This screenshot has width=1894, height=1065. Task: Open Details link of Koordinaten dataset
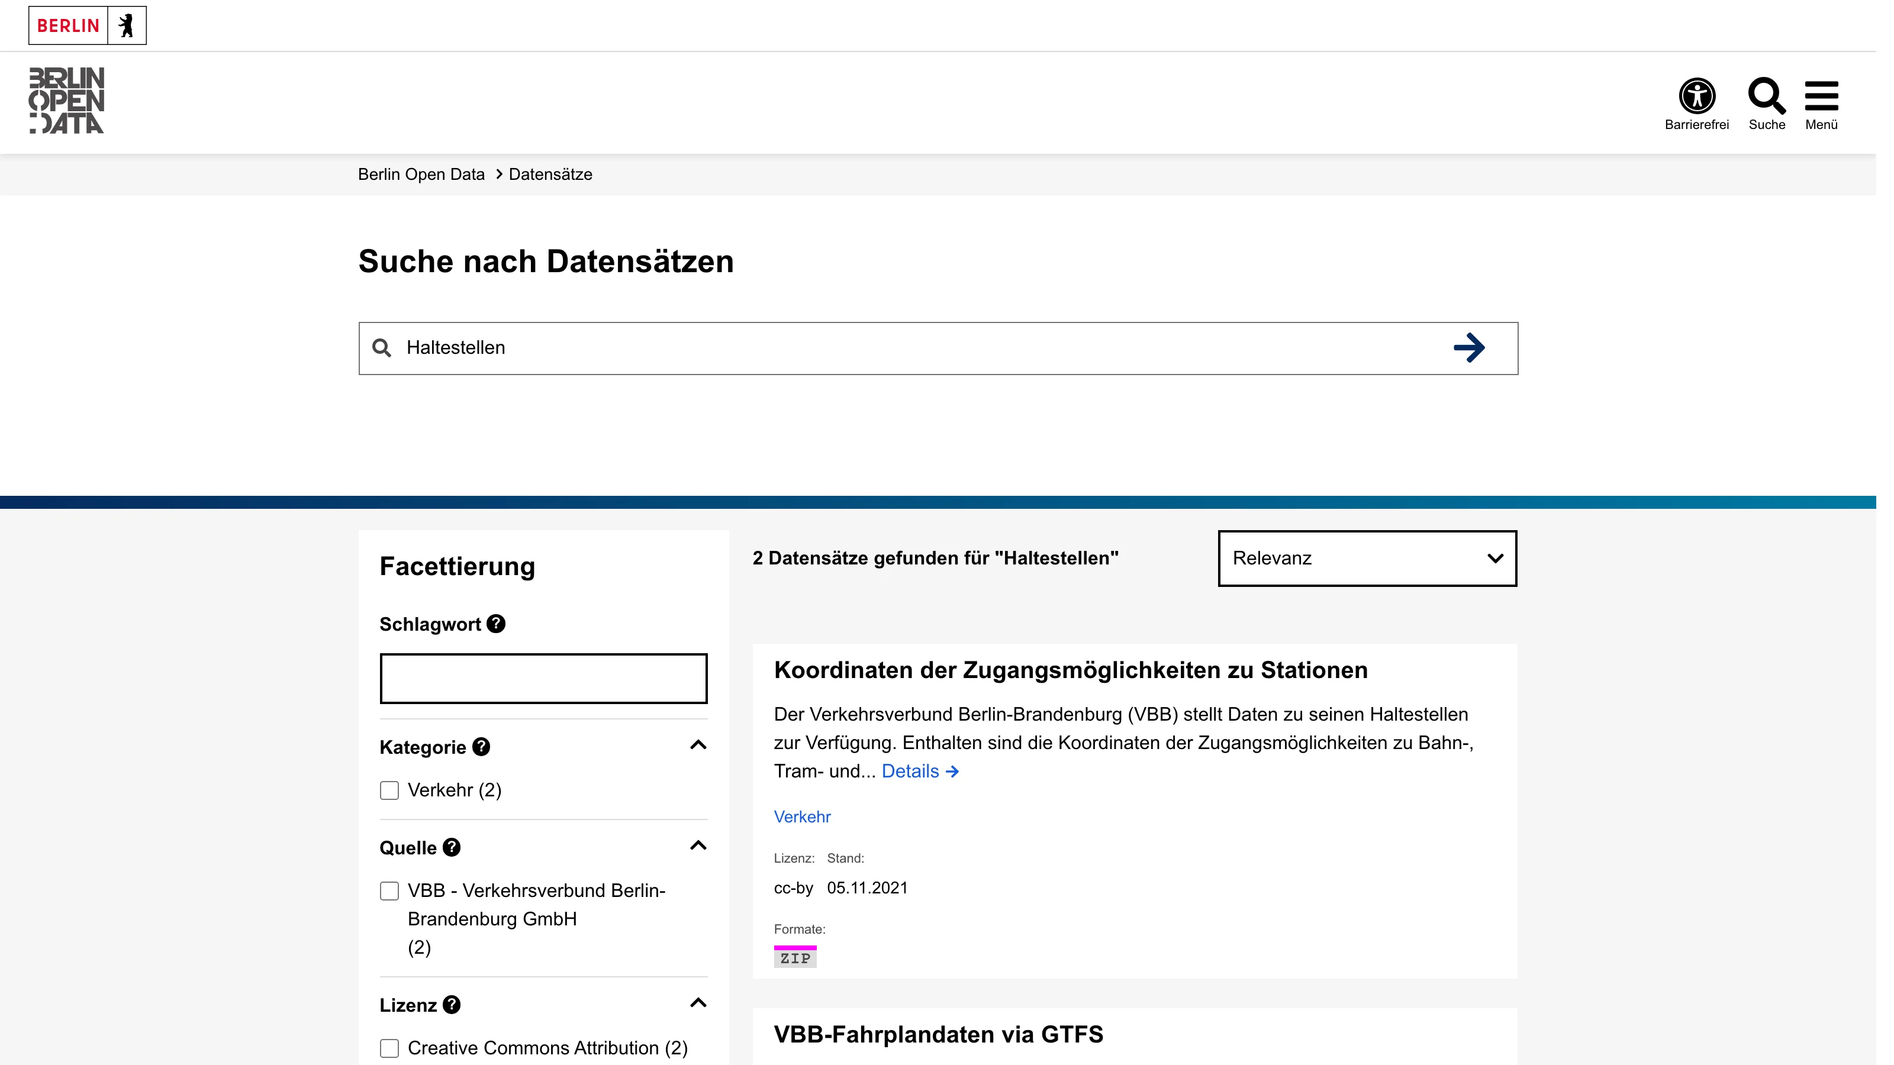[920, 771]
